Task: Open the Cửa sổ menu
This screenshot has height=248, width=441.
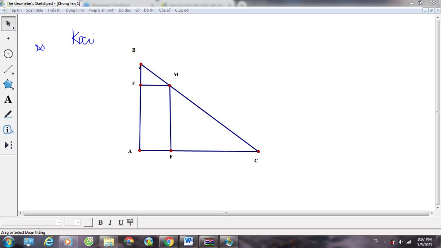Action: click(165, 10)
